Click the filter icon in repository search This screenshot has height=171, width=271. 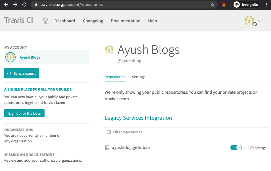[x=109, y=132]
